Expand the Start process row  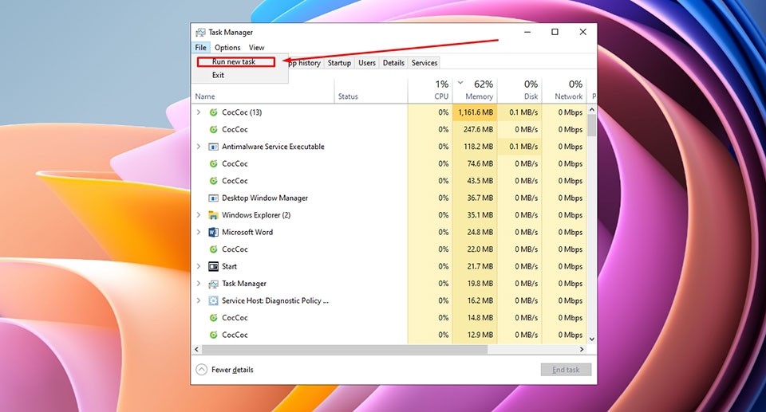(199, 266)
